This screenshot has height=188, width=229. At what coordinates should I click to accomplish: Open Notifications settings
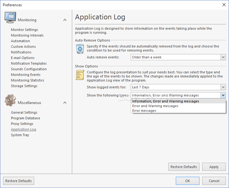(21, 52)
